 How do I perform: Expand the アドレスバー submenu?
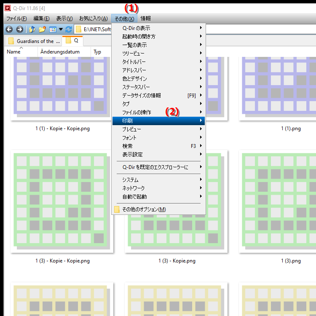pyautogui.click(x=158, y=70)
